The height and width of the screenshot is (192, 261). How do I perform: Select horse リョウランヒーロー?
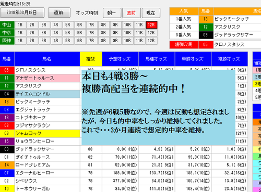click(x=47, y=141)
